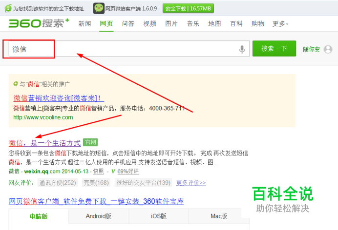Screen dimensions: 338x230
Task: Click the green WeChat client app icon
Action: [x=99, y=8]
